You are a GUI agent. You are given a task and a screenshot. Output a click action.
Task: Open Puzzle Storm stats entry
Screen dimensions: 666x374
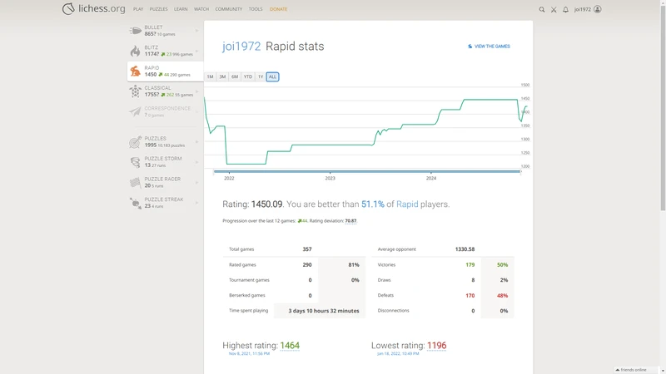(164, 162)
